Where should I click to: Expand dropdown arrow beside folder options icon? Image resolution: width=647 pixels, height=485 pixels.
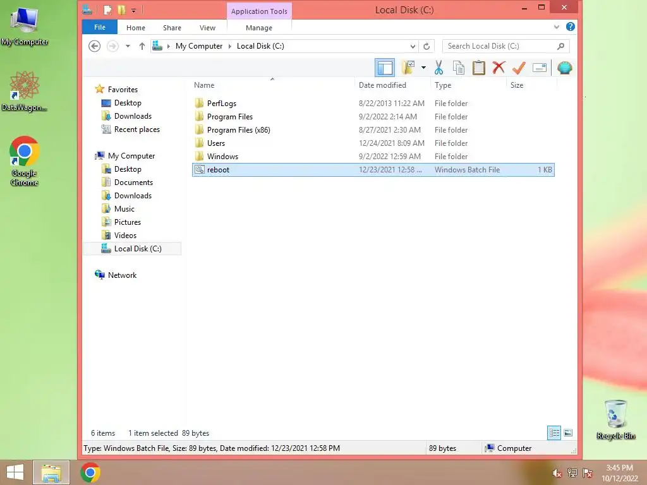(x=423, y=68)
